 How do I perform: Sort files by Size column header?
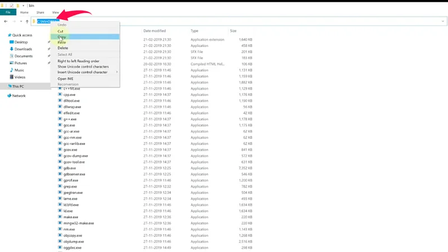pos(233,31)
